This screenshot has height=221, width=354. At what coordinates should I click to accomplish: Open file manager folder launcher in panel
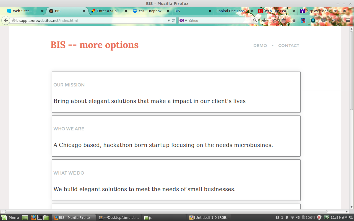coord(46,217)
